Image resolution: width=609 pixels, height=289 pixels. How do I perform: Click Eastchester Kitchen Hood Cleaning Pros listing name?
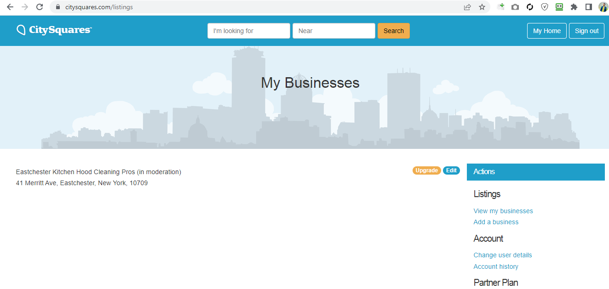[76, 172]
